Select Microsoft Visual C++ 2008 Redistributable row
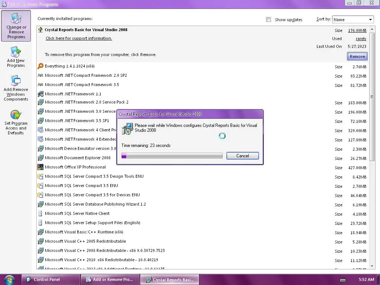 pos(203,250)
